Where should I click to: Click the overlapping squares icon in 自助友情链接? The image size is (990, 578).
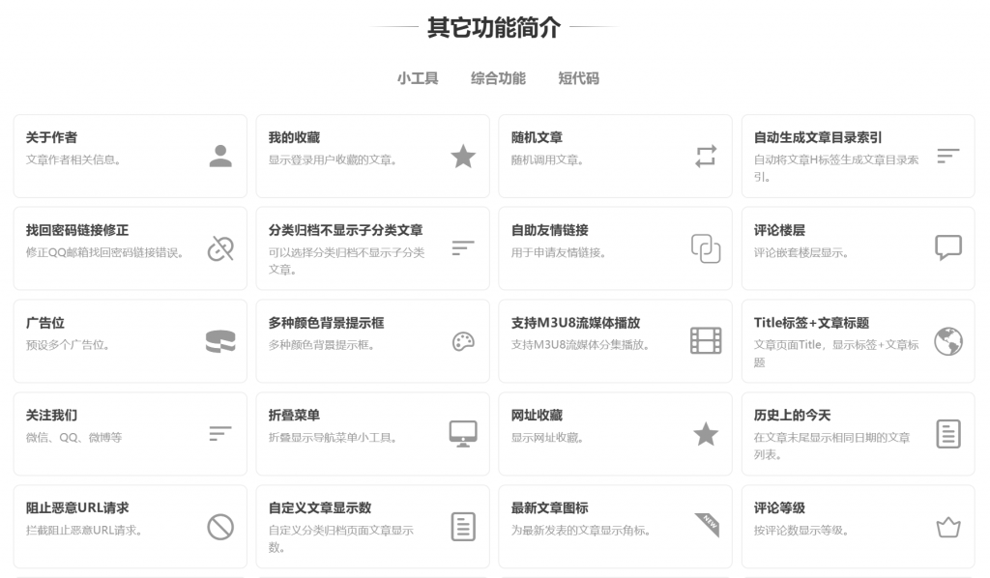coord(706,248)
